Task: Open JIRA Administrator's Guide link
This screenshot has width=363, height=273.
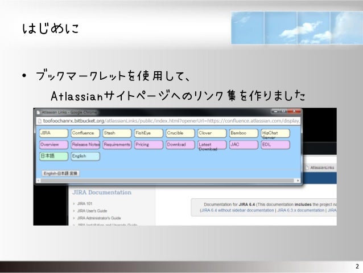Action: click(x=99, y=218)
